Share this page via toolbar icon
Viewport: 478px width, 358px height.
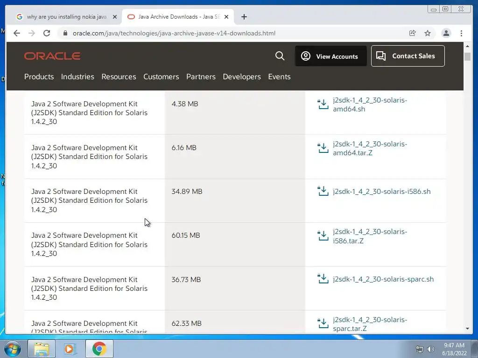(413, 33)
